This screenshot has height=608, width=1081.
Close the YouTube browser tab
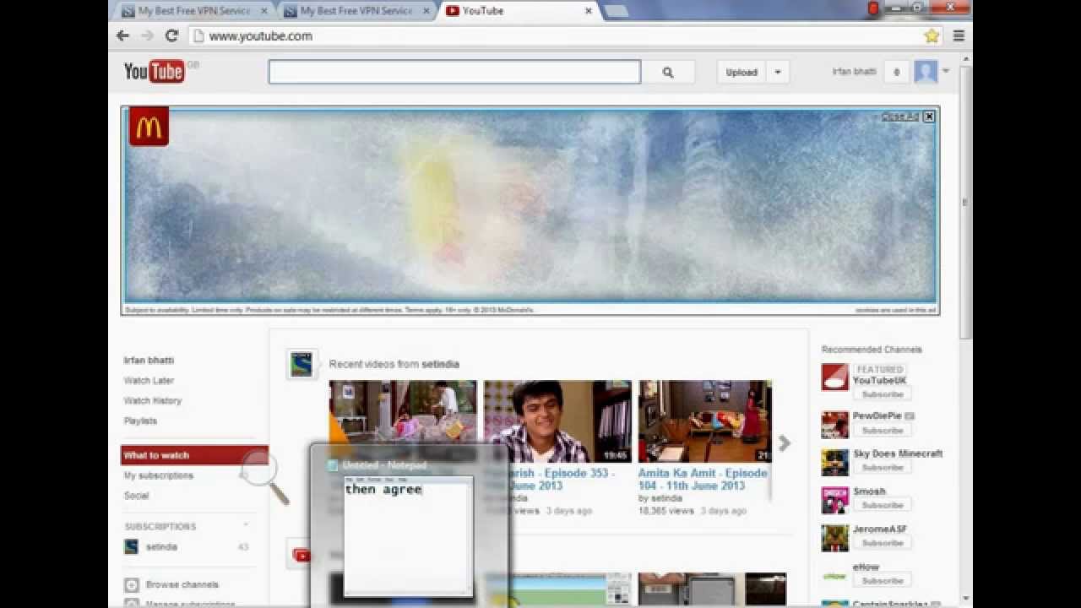[x=589, y=11]
